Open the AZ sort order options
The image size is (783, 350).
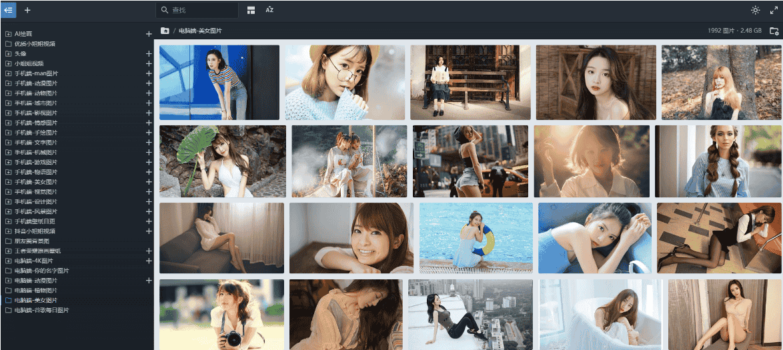click(269, 10)
